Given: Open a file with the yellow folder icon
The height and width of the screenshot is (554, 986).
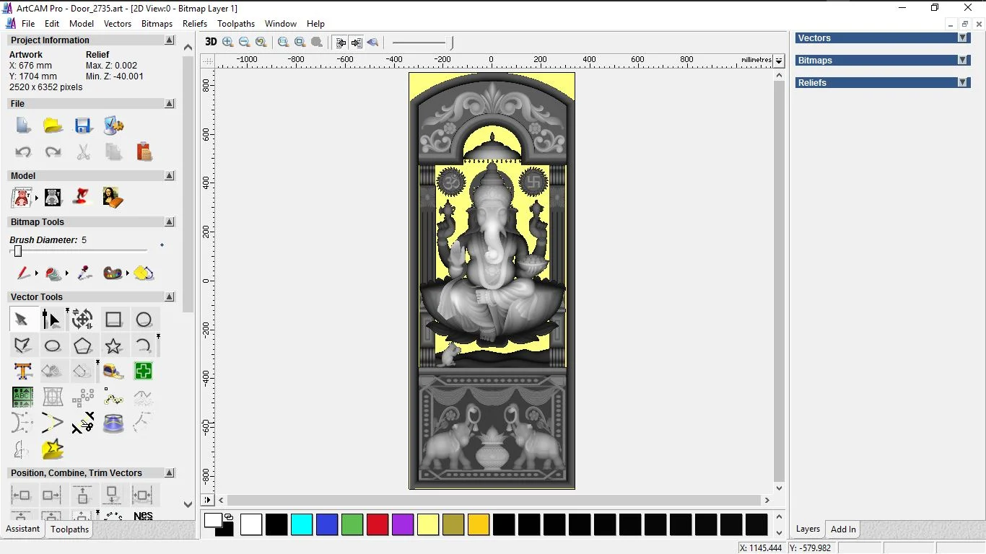Looking at the screenshot, I should [53, 126].
